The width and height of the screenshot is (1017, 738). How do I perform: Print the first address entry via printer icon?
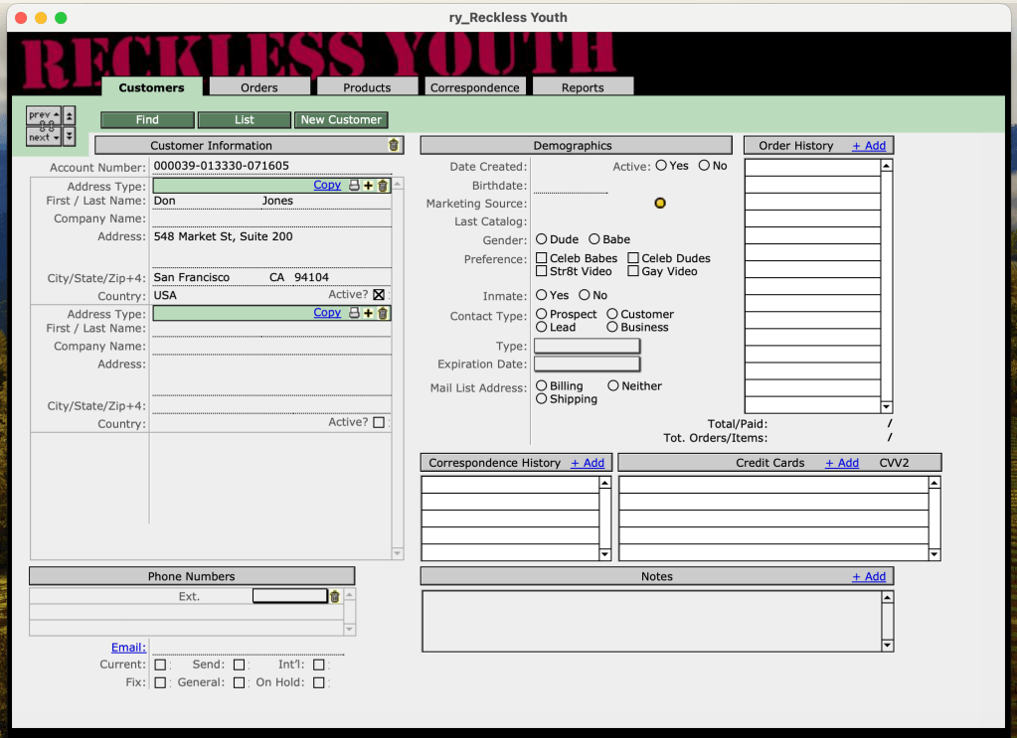point(354,186)
